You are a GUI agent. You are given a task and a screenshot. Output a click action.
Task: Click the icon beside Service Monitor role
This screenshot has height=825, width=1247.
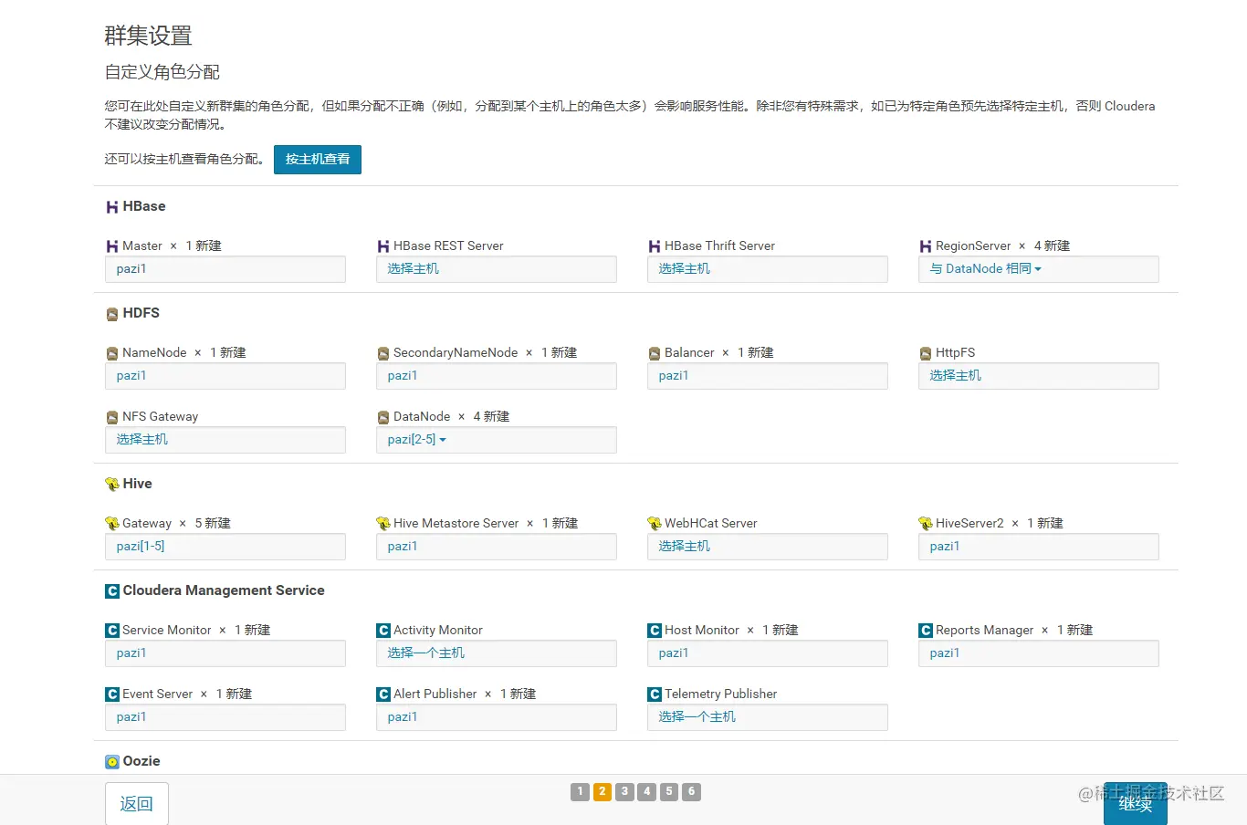coord(112,631)
